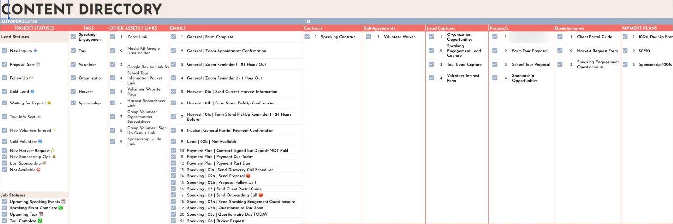Select the OTHER ASSETS / LINKS header
The width and height of the screenshot is (673, 224).
click(138, 28)
